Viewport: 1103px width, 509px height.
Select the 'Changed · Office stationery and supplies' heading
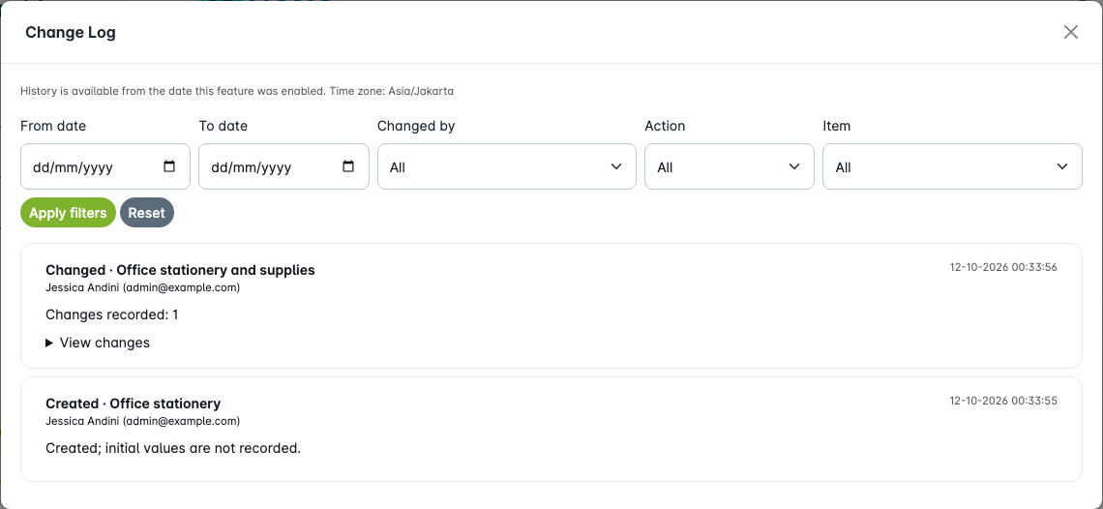(x=180, y=270)
